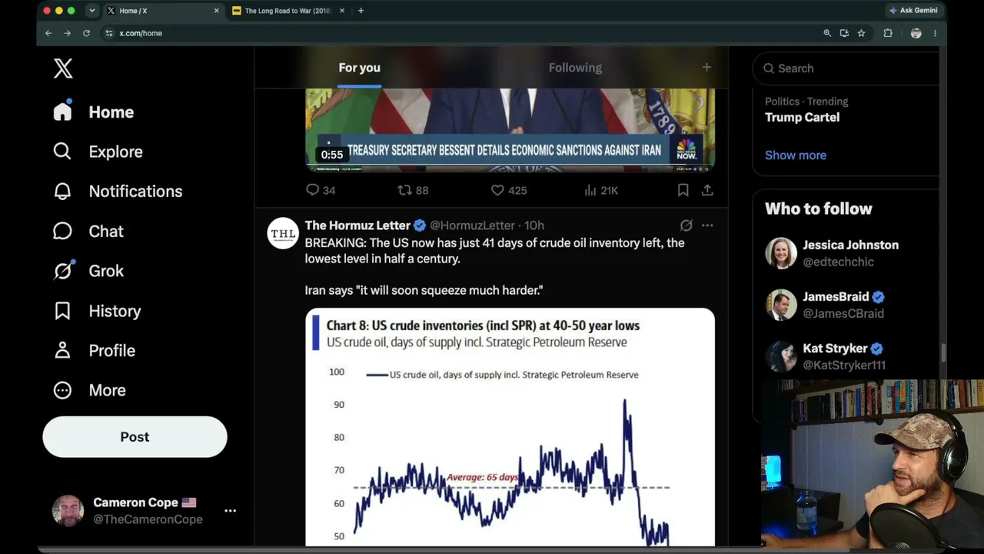Image resolution: width=984 pixels, height=554 pixels.
Task: Open account menu dots beside Cameron Cope
Action: point(230,510)
